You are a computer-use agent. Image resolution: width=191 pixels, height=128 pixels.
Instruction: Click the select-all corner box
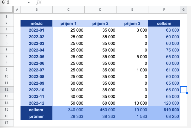coord(7,9)
